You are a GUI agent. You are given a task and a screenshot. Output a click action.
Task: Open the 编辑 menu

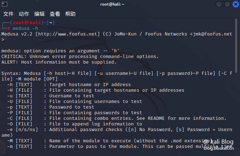click(39, 14)
